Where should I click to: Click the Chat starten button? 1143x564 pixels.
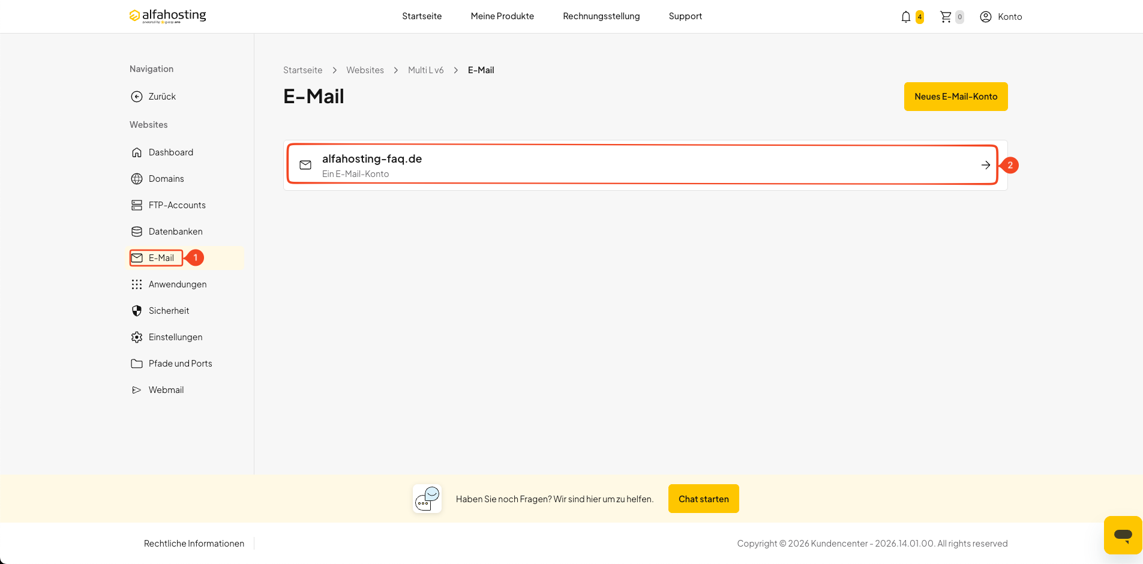coord(703,499)
